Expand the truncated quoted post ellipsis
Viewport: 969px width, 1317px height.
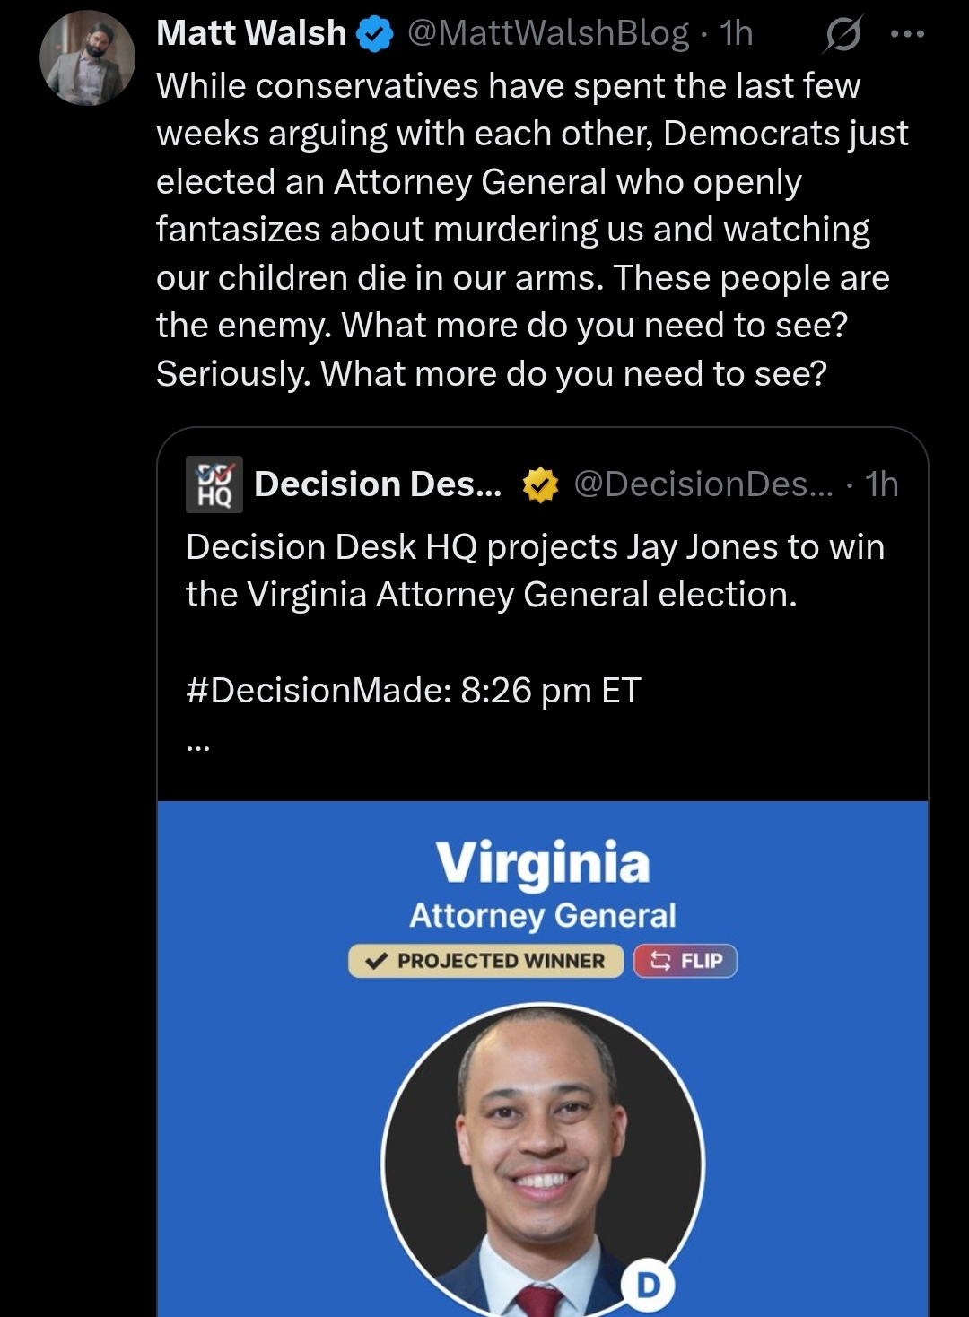click(197, 746)
